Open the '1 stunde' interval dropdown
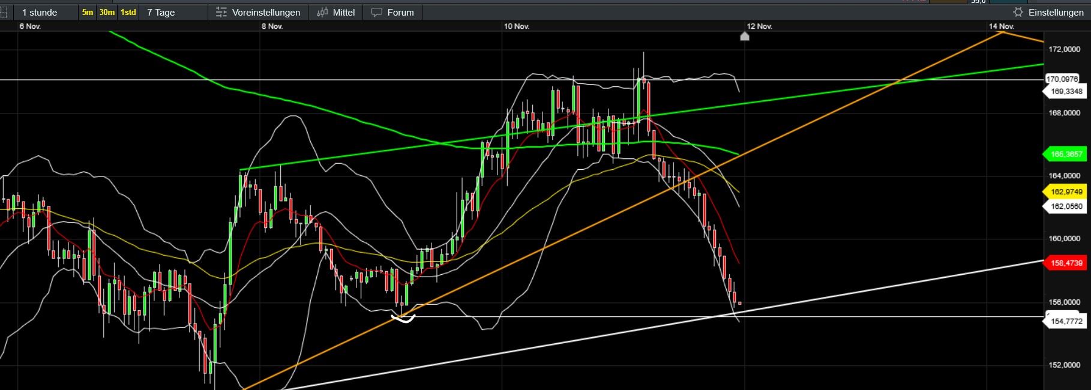This screenshot has height=390, width=1091. [40, 13]
